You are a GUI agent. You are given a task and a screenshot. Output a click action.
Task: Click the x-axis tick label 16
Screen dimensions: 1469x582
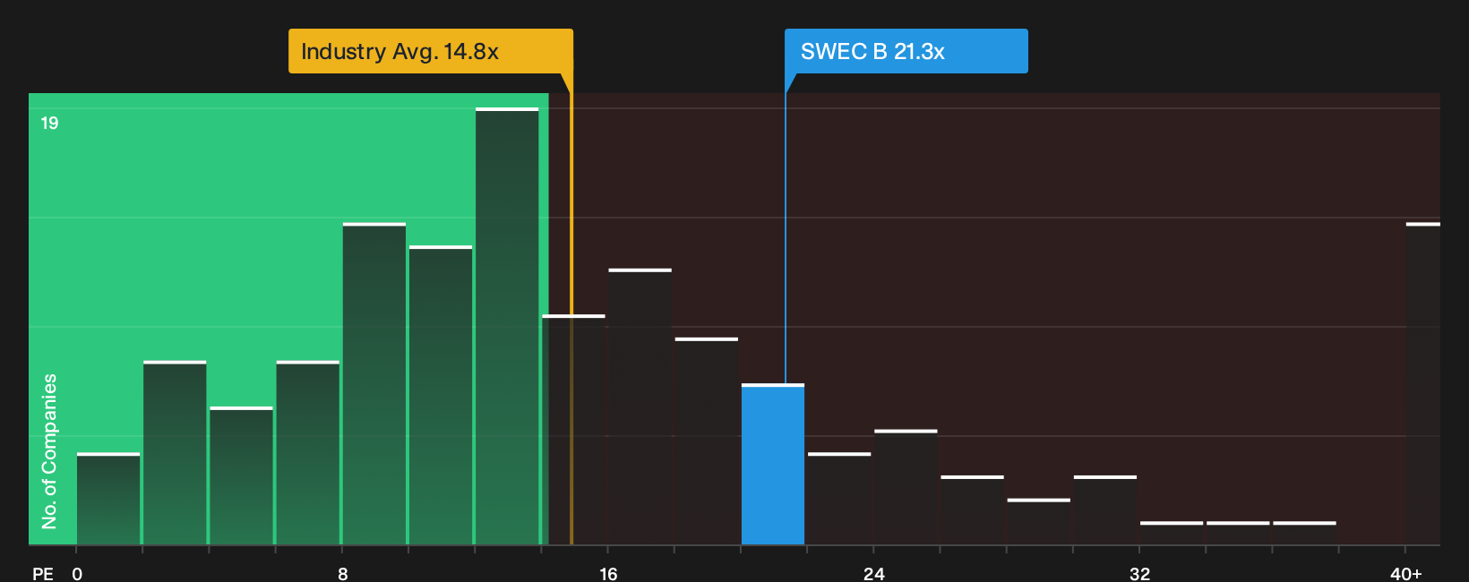[x=608, y=574]
